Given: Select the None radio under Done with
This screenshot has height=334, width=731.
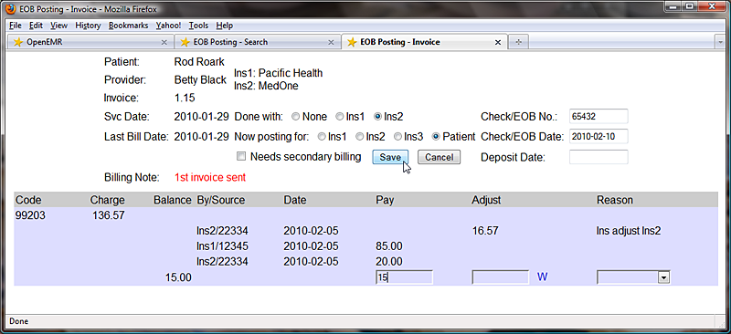Looking at the screenshot, I should pyautogui.click(x=295, y=117).
